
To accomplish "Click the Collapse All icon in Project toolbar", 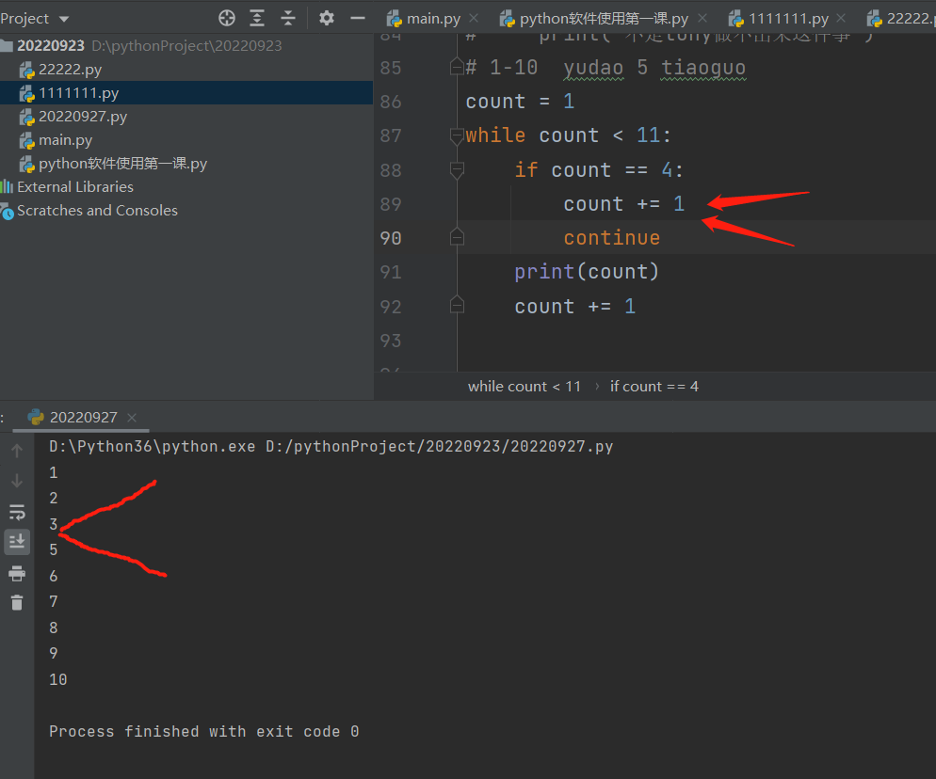I will [x=288, y=18].
